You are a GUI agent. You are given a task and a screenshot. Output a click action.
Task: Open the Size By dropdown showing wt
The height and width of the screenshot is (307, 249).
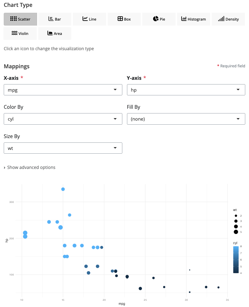[63, 148]
